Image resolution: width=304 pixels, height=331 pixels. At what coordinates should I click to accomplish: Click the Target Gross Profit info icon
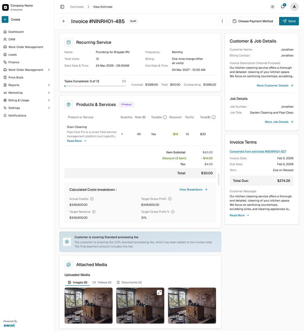coord(170,199)
